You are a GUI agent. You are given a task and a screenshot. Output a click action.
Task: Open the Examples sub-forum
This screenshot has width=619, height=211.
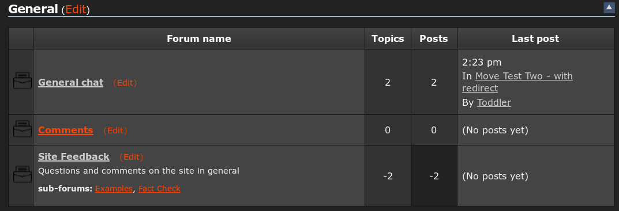[114, 189]
